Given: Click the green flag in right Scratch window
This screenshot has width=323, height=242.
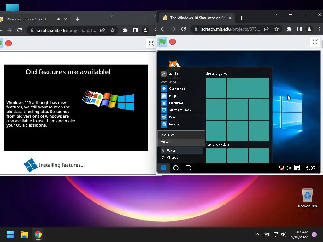Looking at the screenshot, I should tap(162, 42).
